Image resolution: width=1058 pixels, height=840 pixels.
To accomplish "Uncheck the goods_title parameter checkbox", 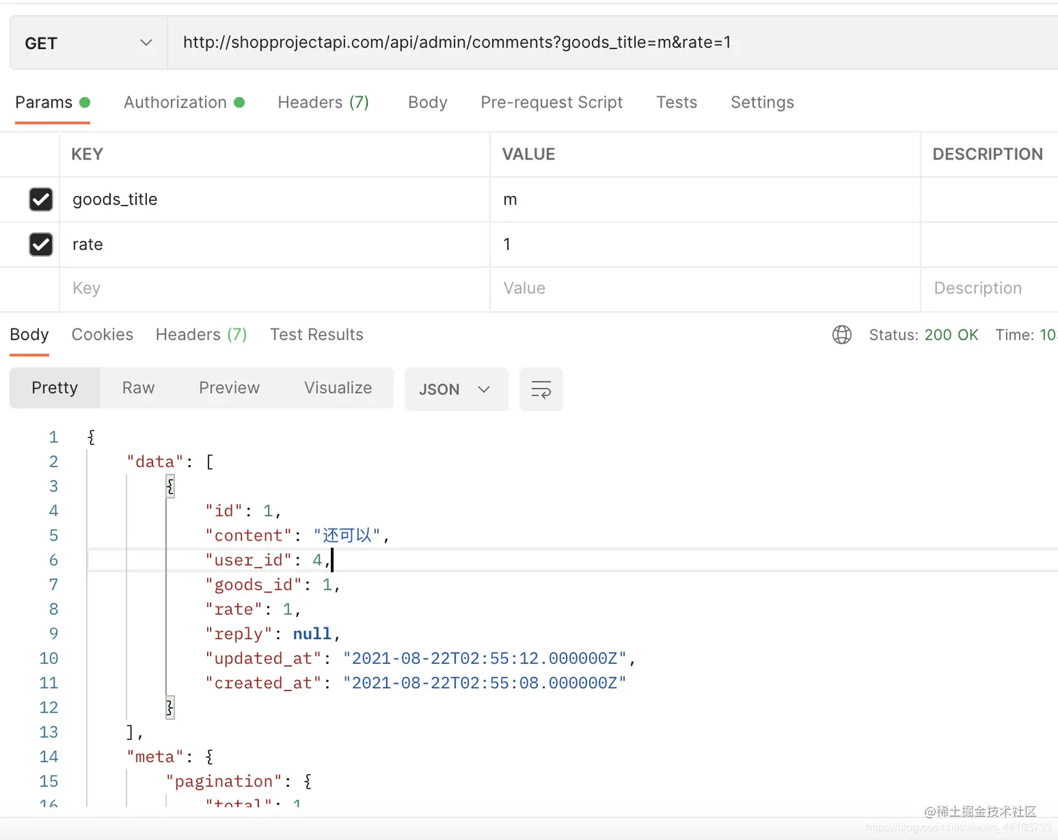I will click(41, 199).
